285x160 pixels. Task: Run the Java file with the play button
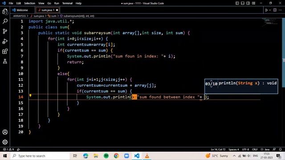pyautogui.click(x=266, y=10)
